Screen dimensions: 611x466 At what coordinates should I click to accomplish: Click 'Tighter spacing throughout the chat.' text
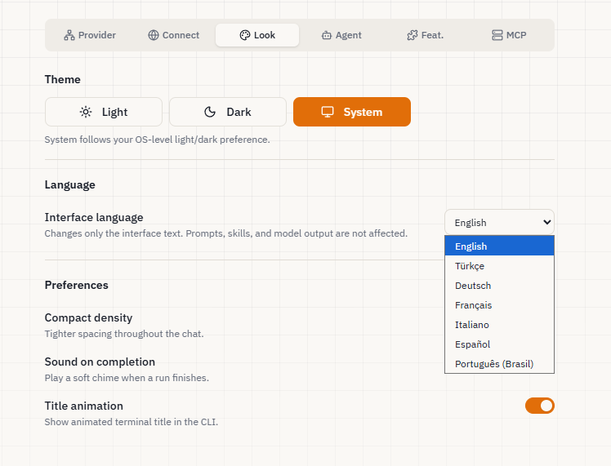[x=124, y=334]
